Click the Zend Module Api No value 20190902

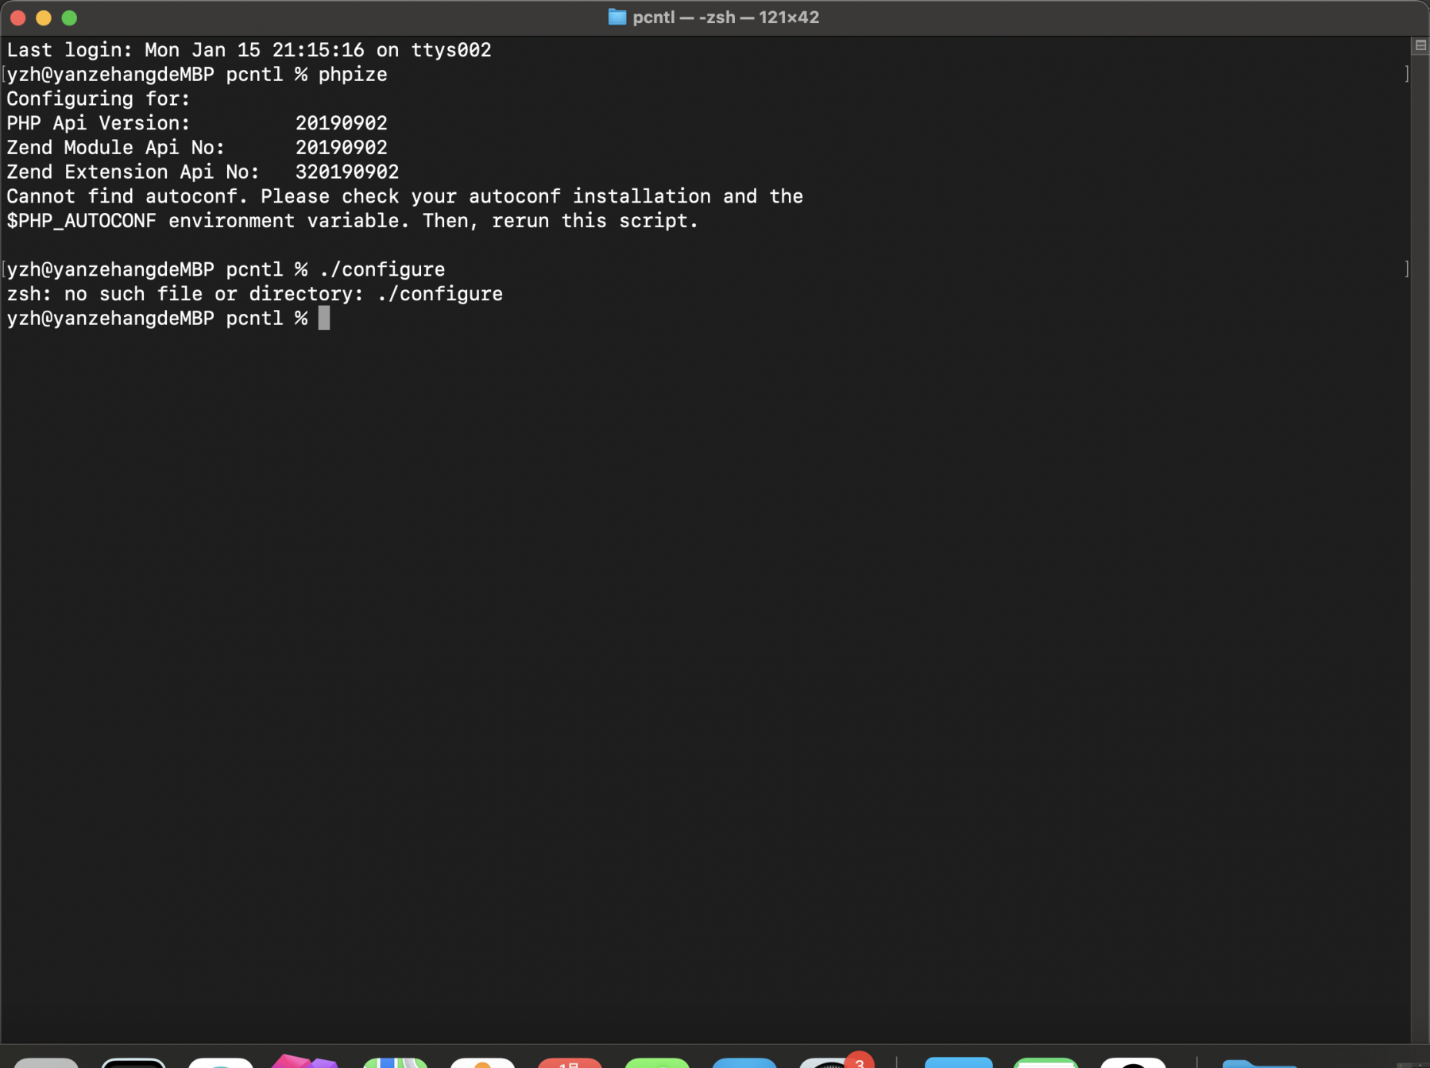[342, 147]
